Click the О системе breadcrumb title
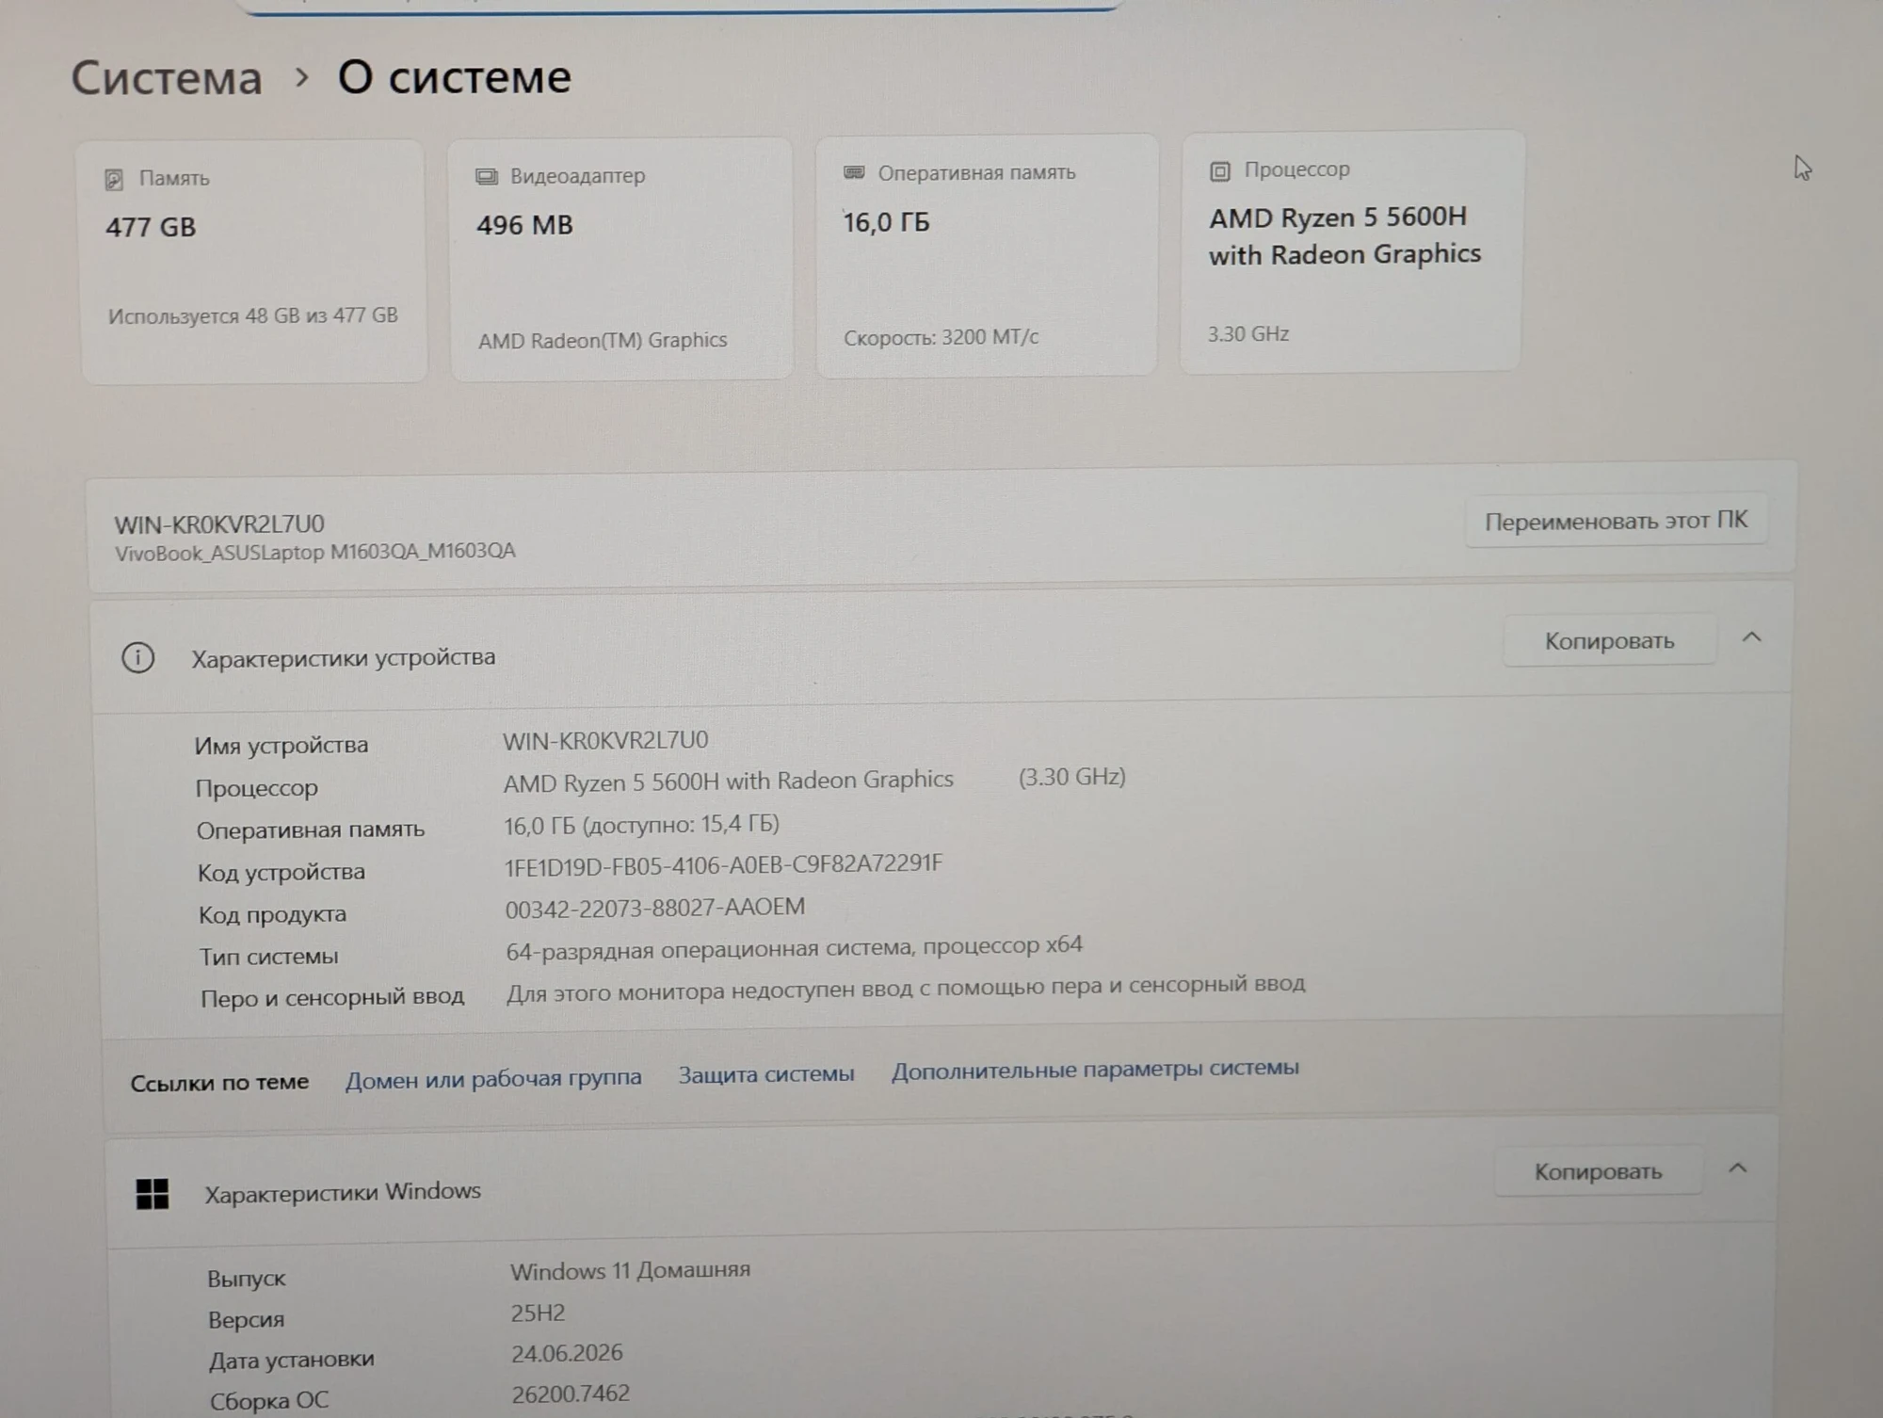 [455, 76]
